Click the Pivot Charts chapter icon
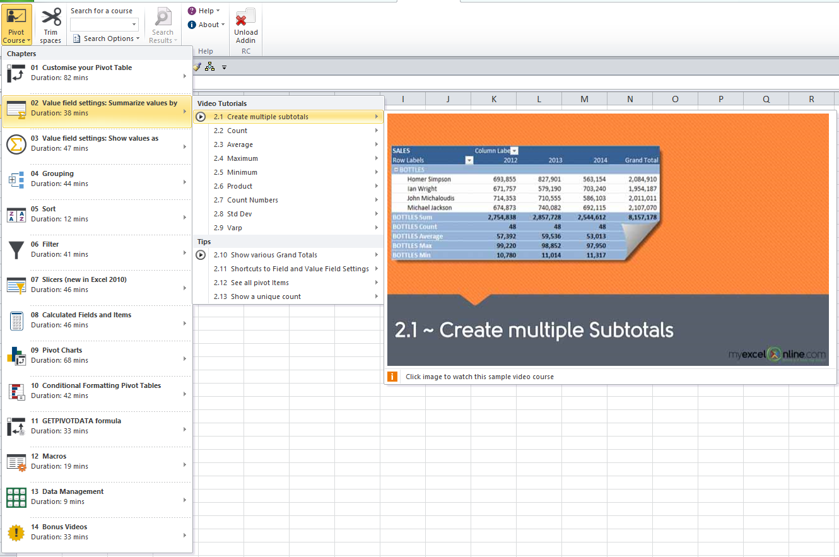This screenshot has height=557, width=839. [x=16, y=356]
